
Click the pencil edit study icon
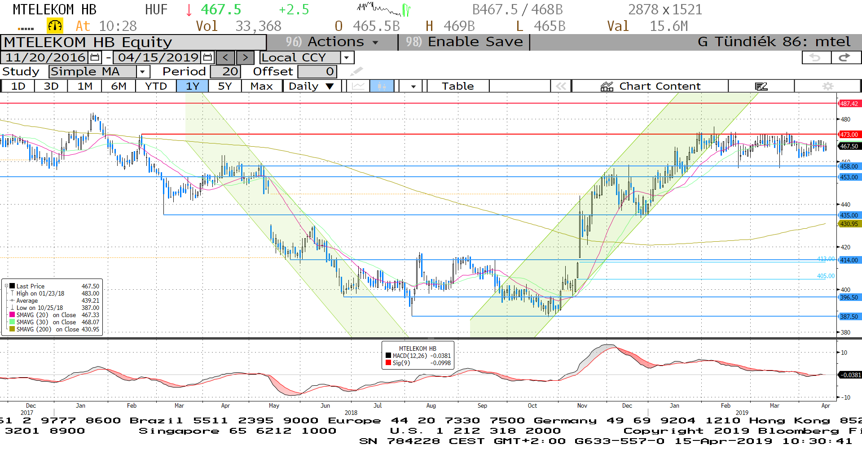[x=356, y=71]
